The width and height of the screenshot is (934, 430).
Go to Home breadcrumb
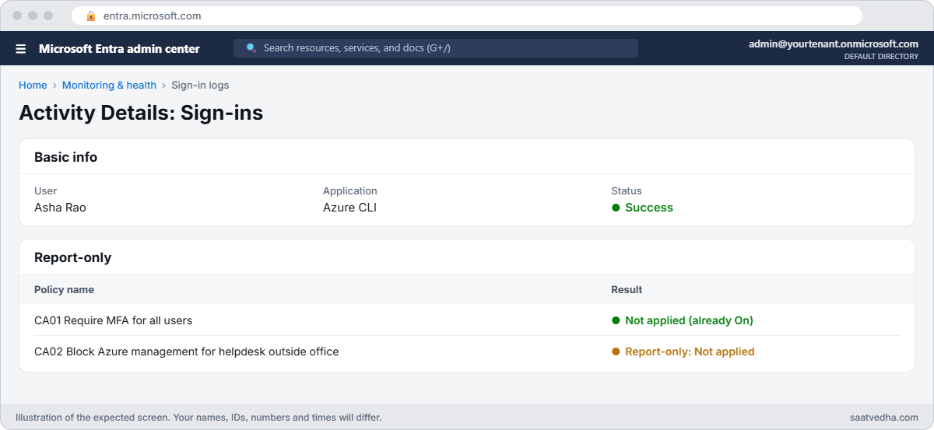coord(33,86)
